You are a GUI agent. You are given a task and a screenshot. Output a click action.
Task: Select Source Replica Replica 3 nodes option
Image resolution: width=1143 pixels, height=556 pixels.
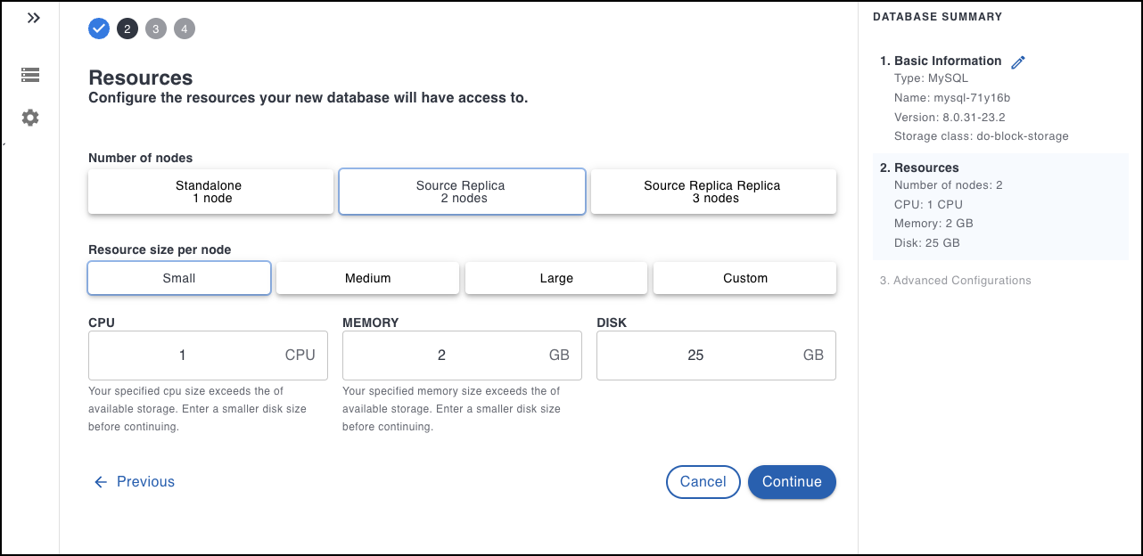[x=712, y=192]
